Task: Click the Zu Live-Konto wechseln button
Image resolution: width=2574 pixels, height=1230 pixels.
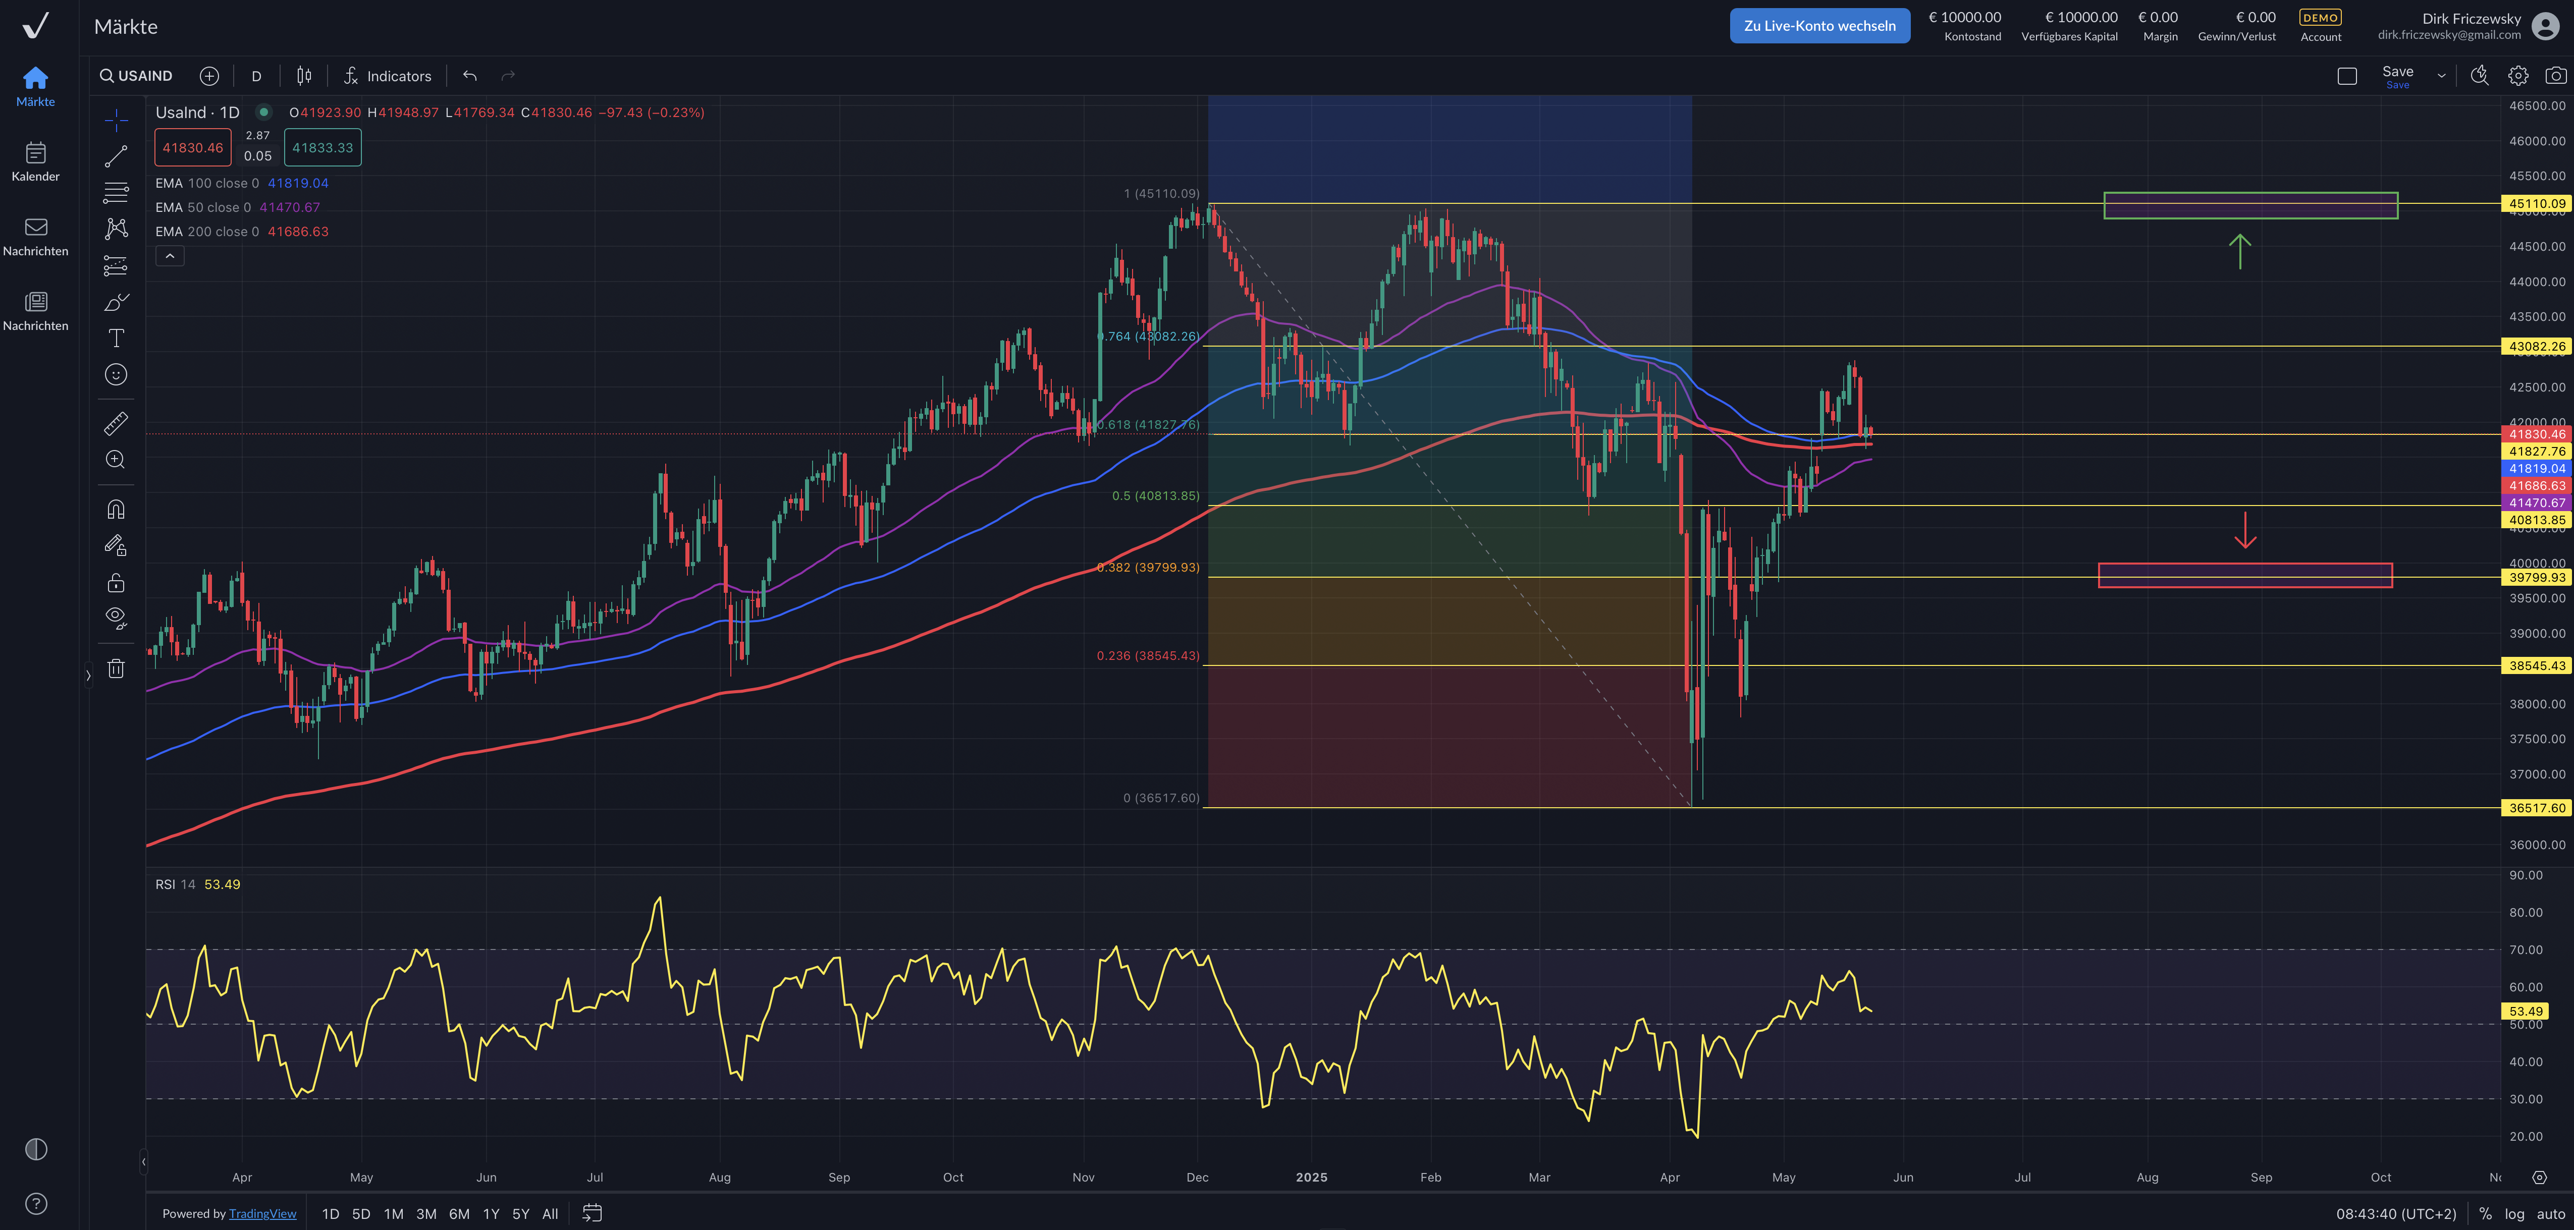Action: click(x=1819, y=25)
